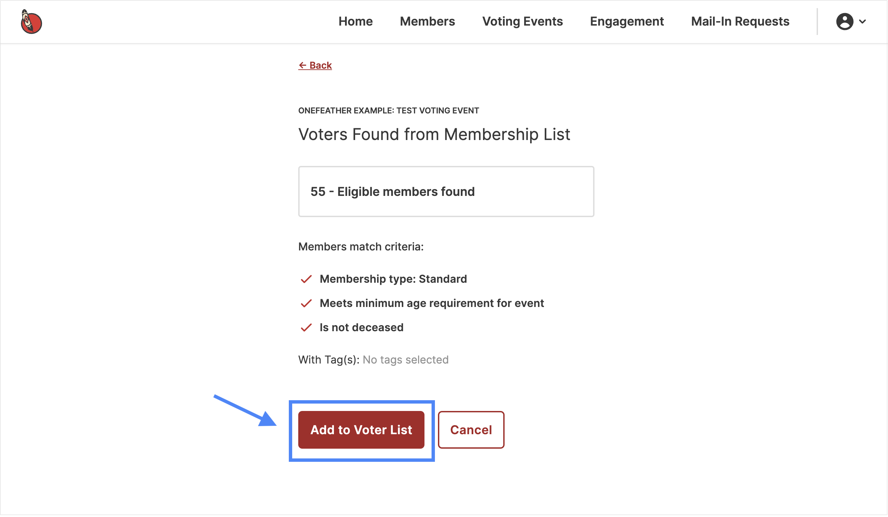888x517 pixels.
Task: Click the Voters Found from Membership List heading
Action: 434,135
